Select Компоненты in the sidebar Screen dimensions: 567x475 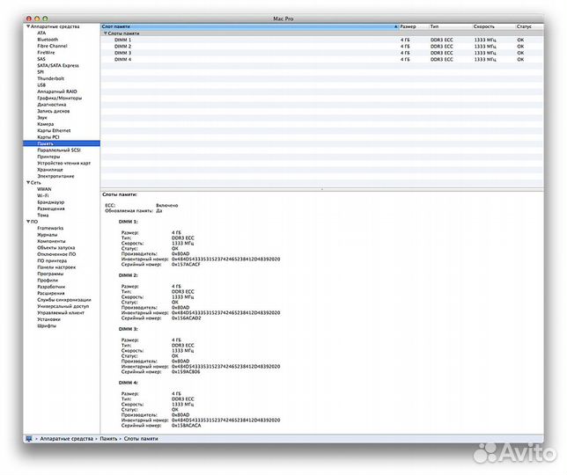point(51,241)
